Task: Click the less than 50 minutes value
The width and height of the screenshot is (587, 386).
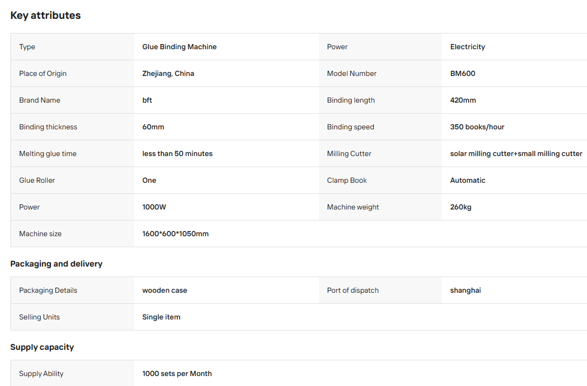Action: coord(178,153)
